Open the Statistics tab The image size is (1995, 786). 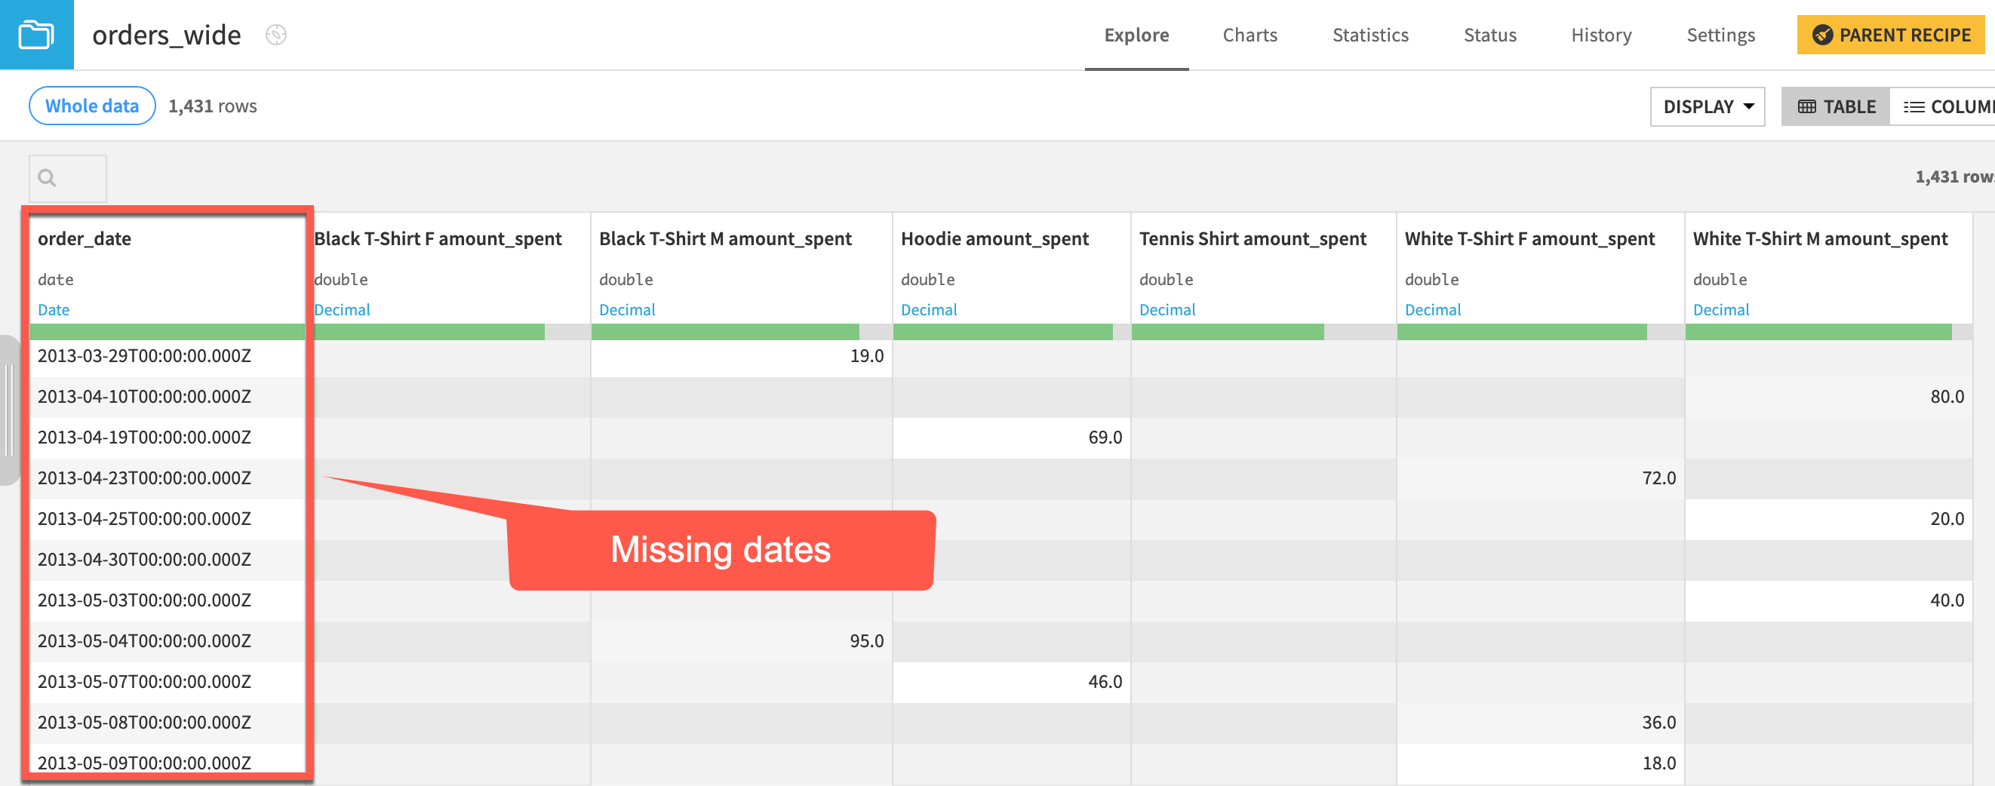pos(1370,34)
